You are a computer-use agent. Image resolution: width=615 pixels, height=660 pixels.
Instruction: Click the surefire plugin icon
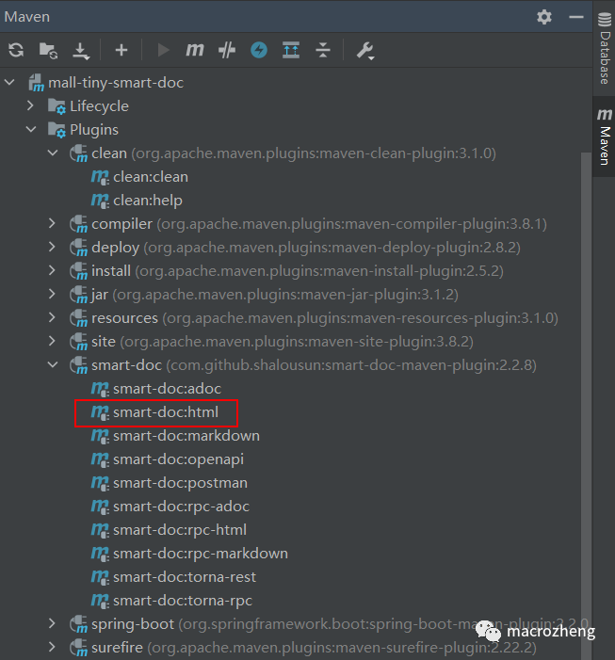(x=79, y=648)
